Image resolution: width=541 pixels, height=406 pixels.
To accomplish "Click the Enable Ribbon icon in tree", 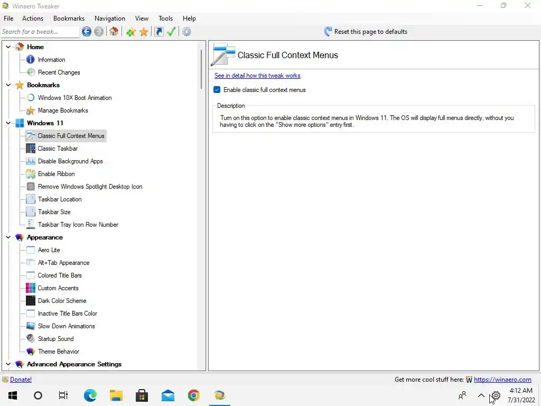I will [30, 173].
